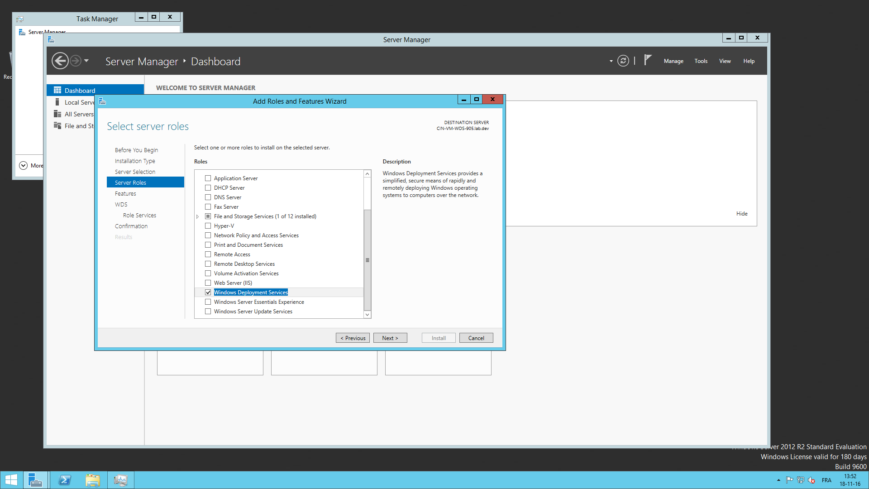
Task: Click the Server Manager process icon in Task Manager
Action: pyautogui.click(x=22, y=32)
